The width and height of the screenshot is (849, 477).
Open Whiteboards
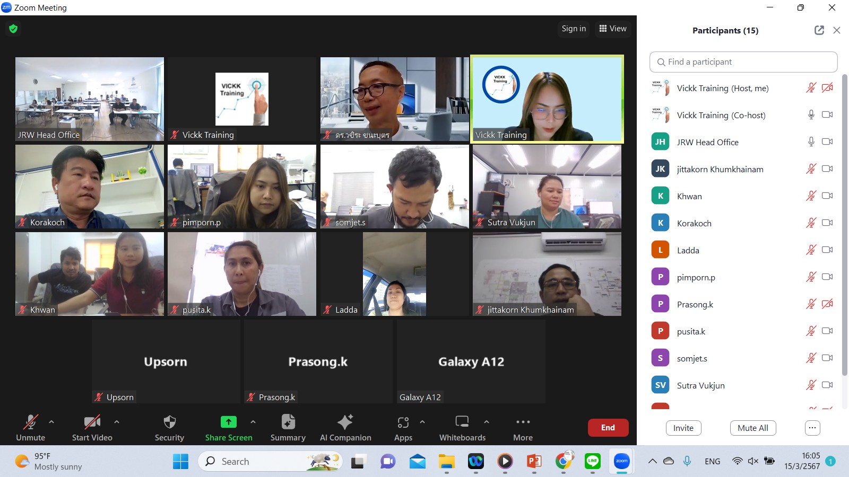point(462,427)
